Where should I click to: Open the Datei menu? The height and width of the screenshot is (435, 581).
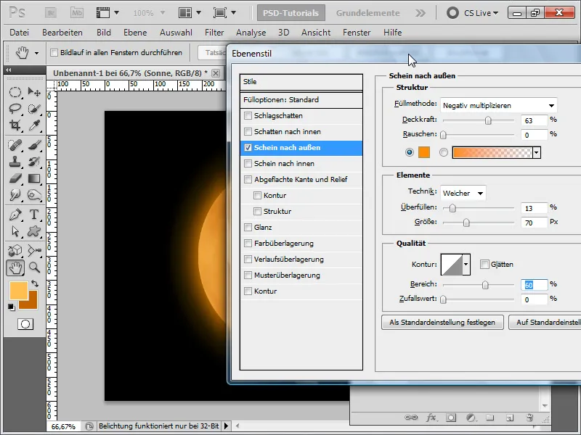[x=20, y=33]
